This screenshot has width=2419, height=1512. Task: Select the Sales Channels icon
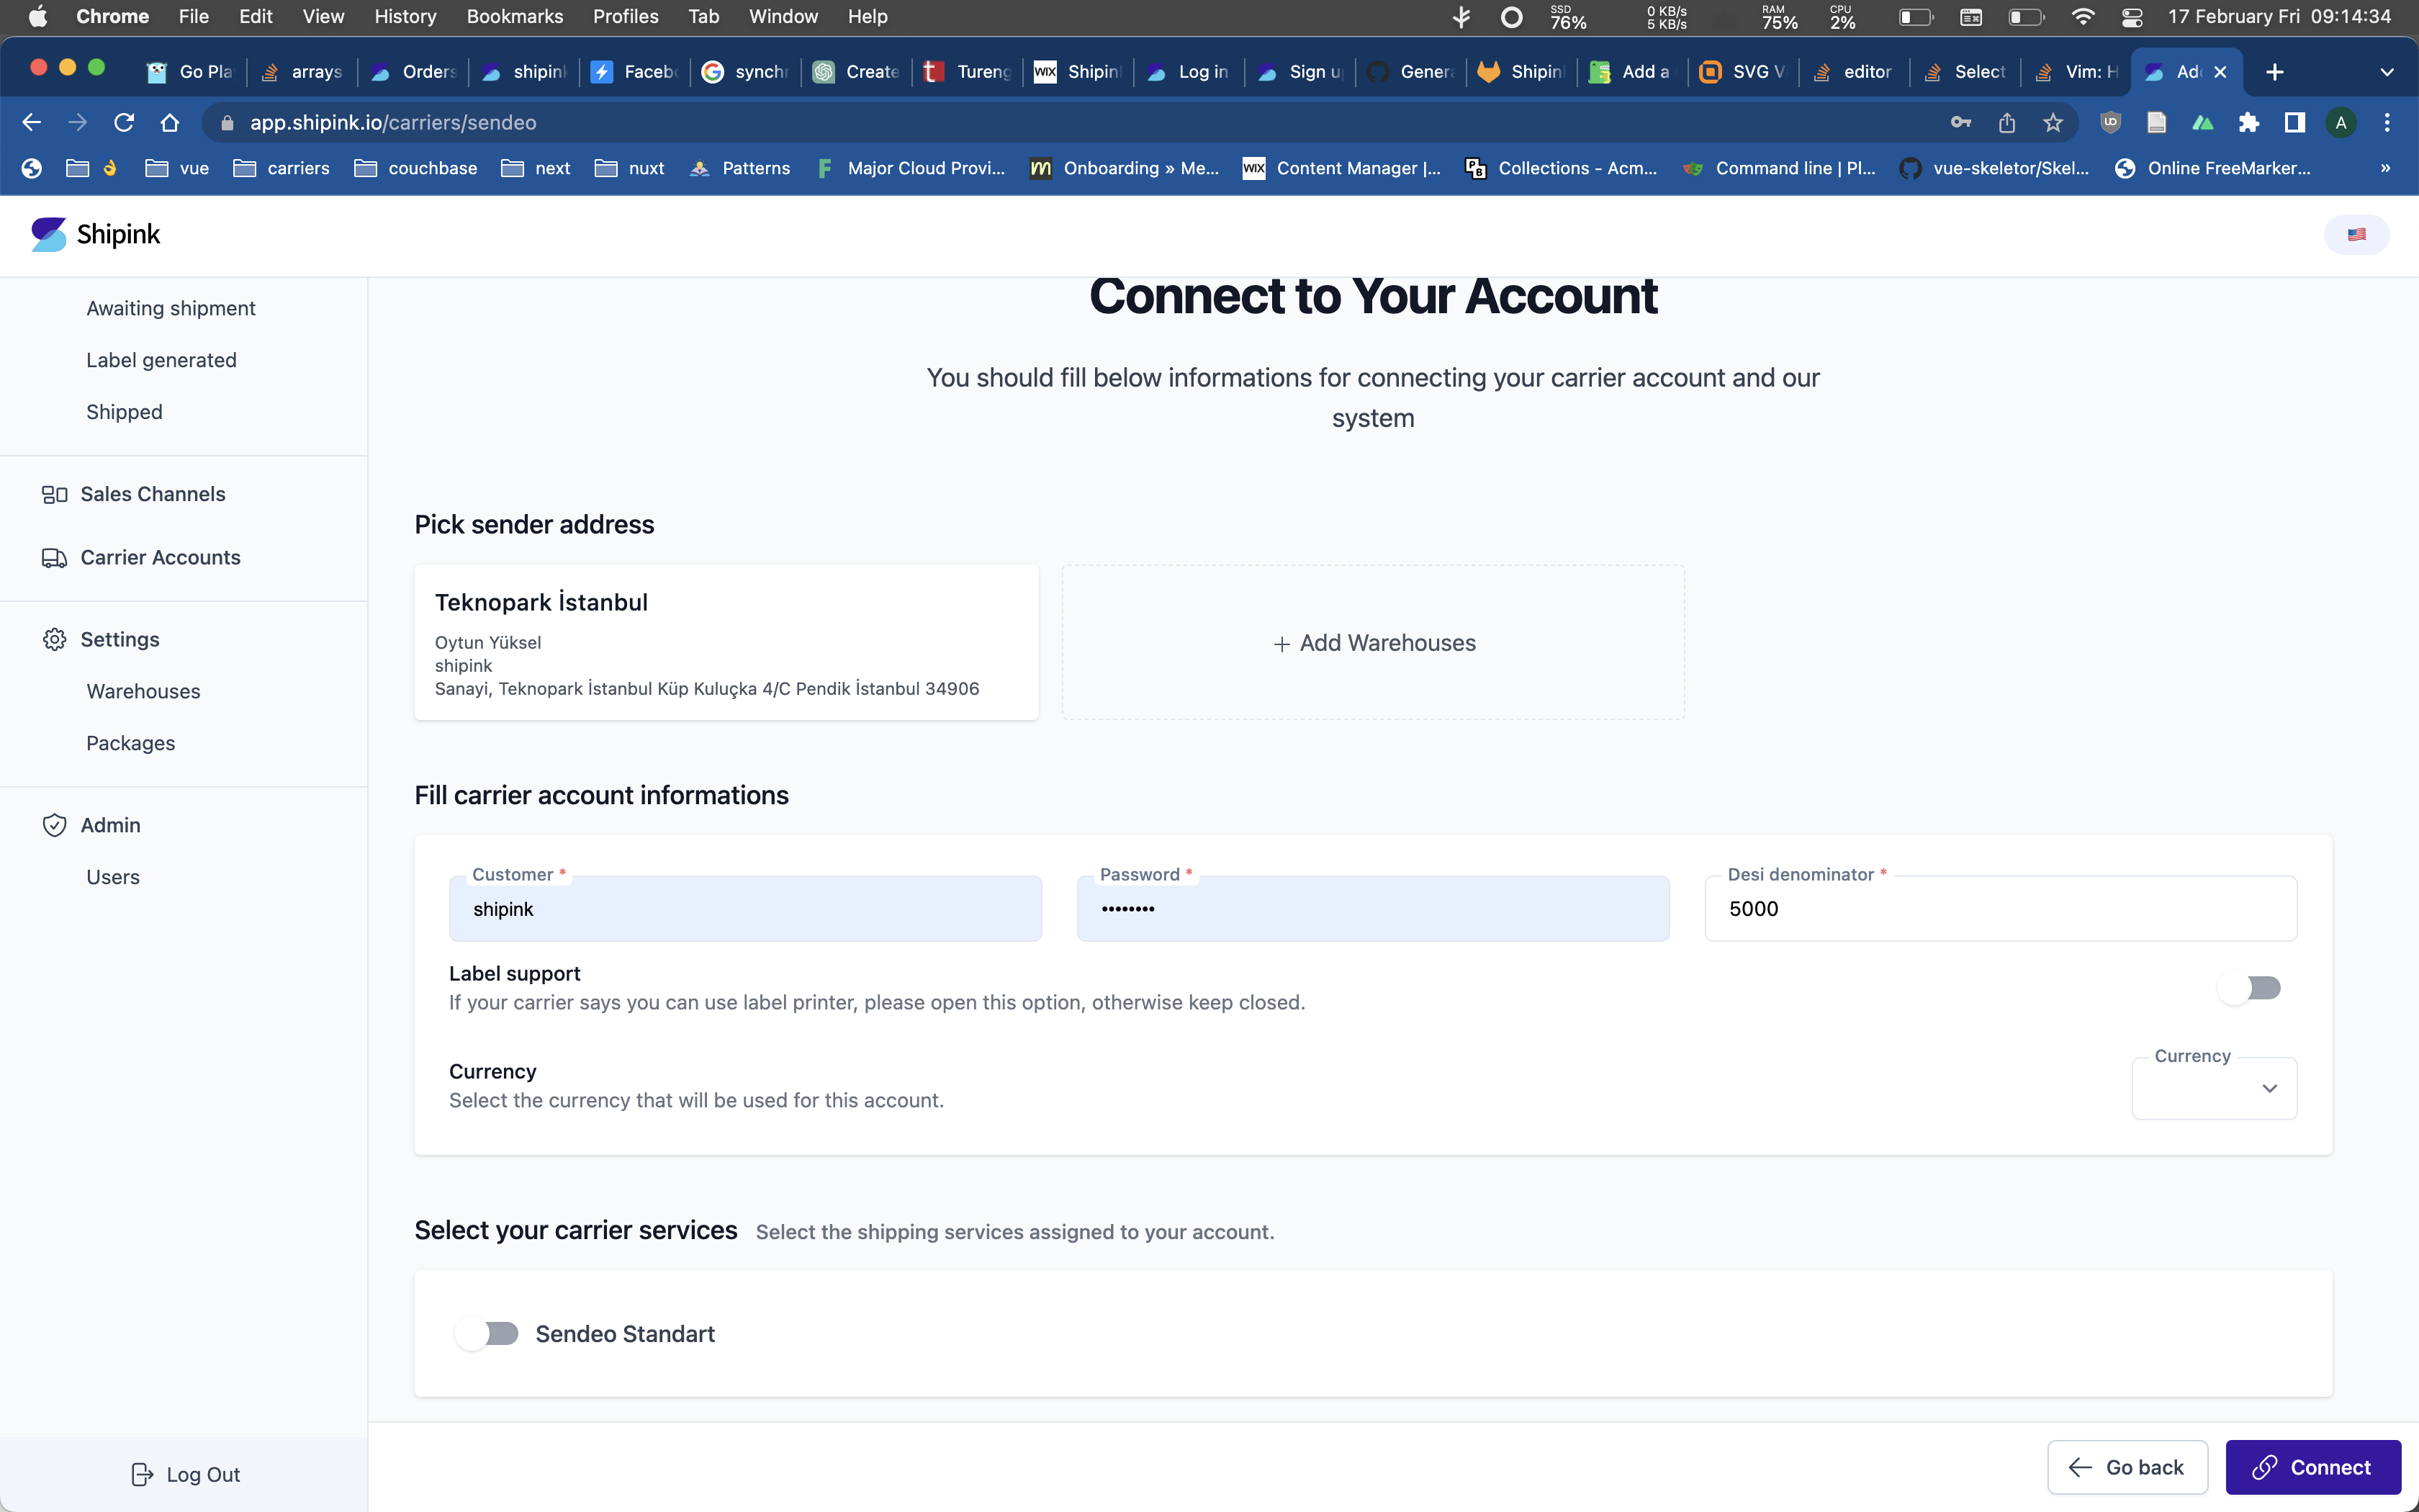54,493
